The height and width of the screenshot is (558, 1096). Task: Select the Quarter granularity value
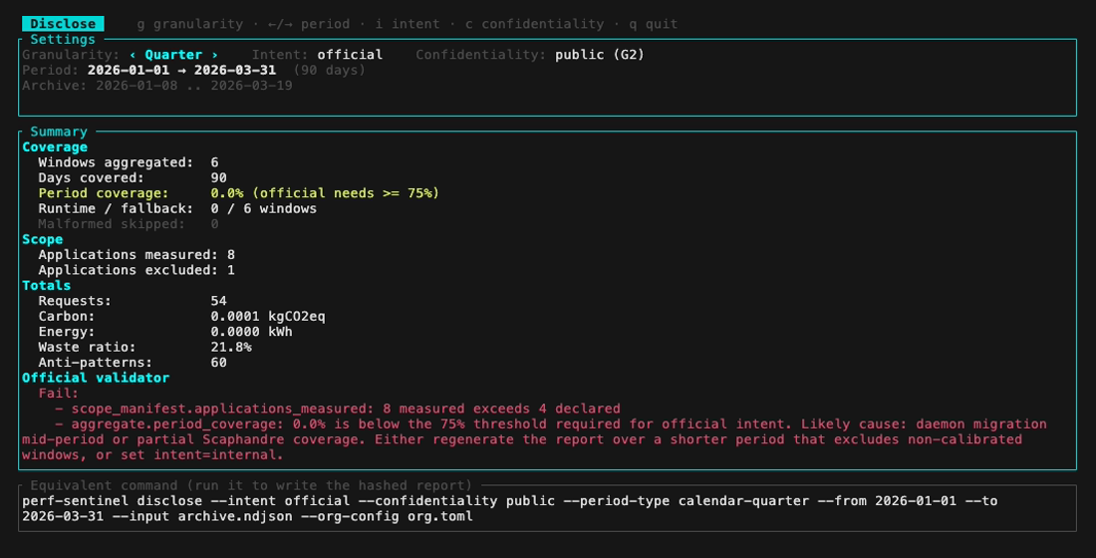click(x=173, y=55)
